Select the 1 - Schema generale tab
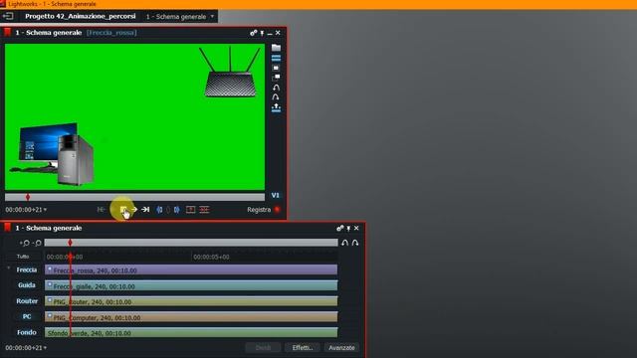 176,17
